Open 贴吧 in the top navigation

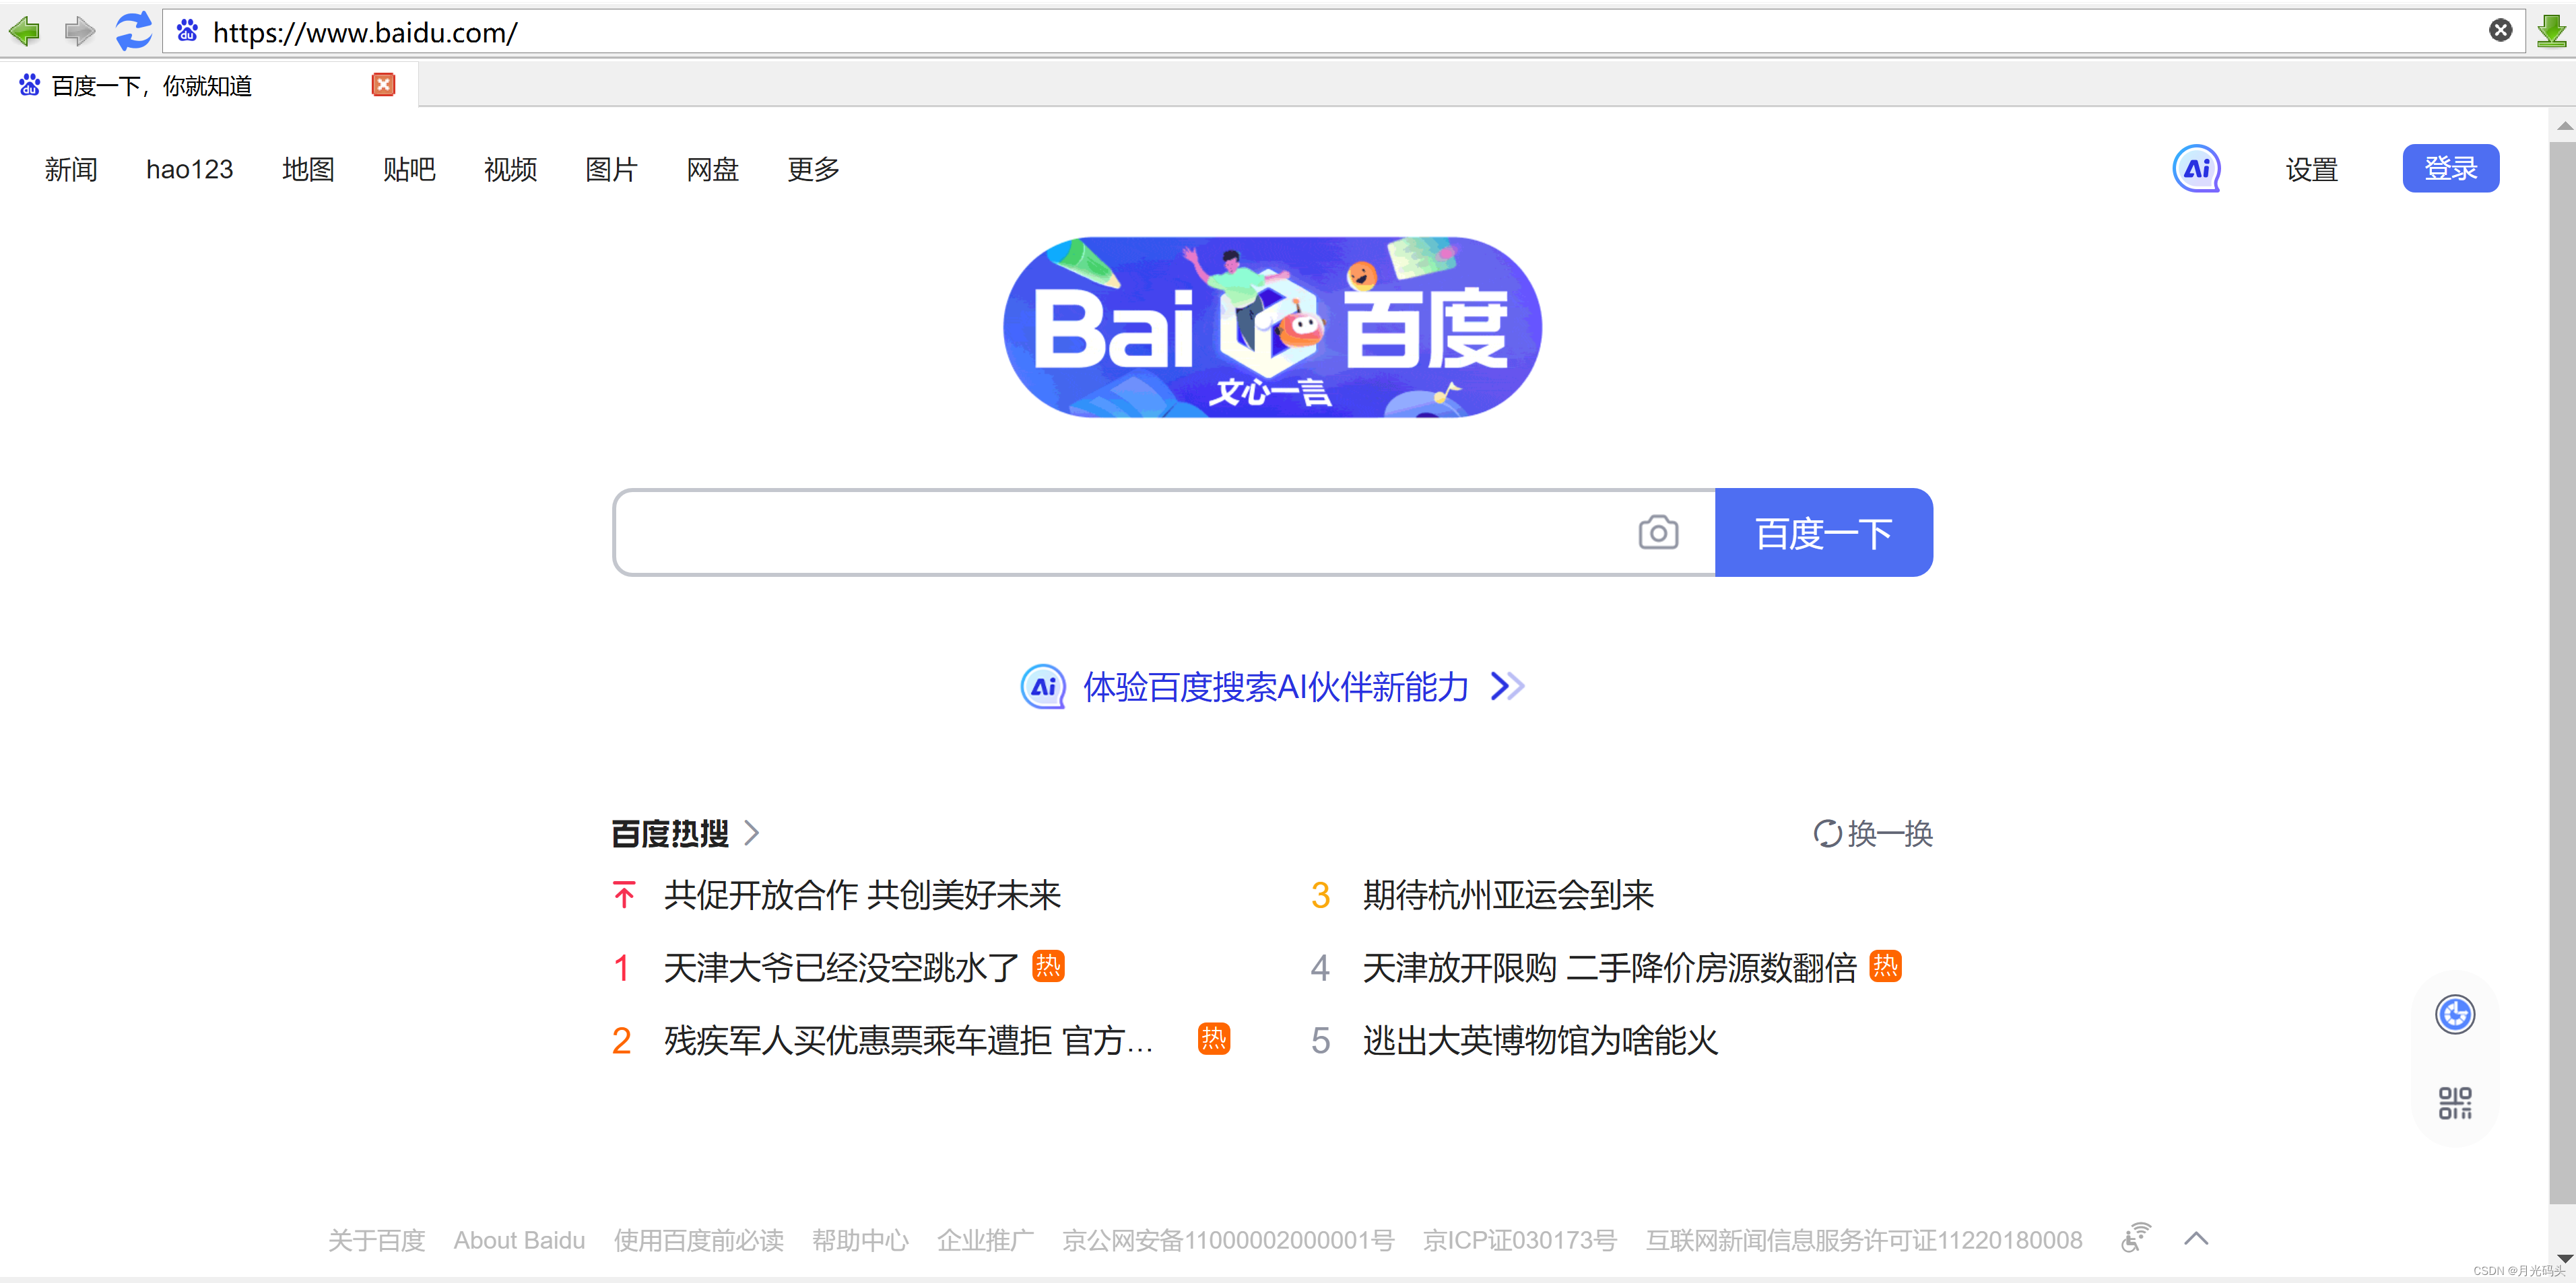tap(409, 170)
